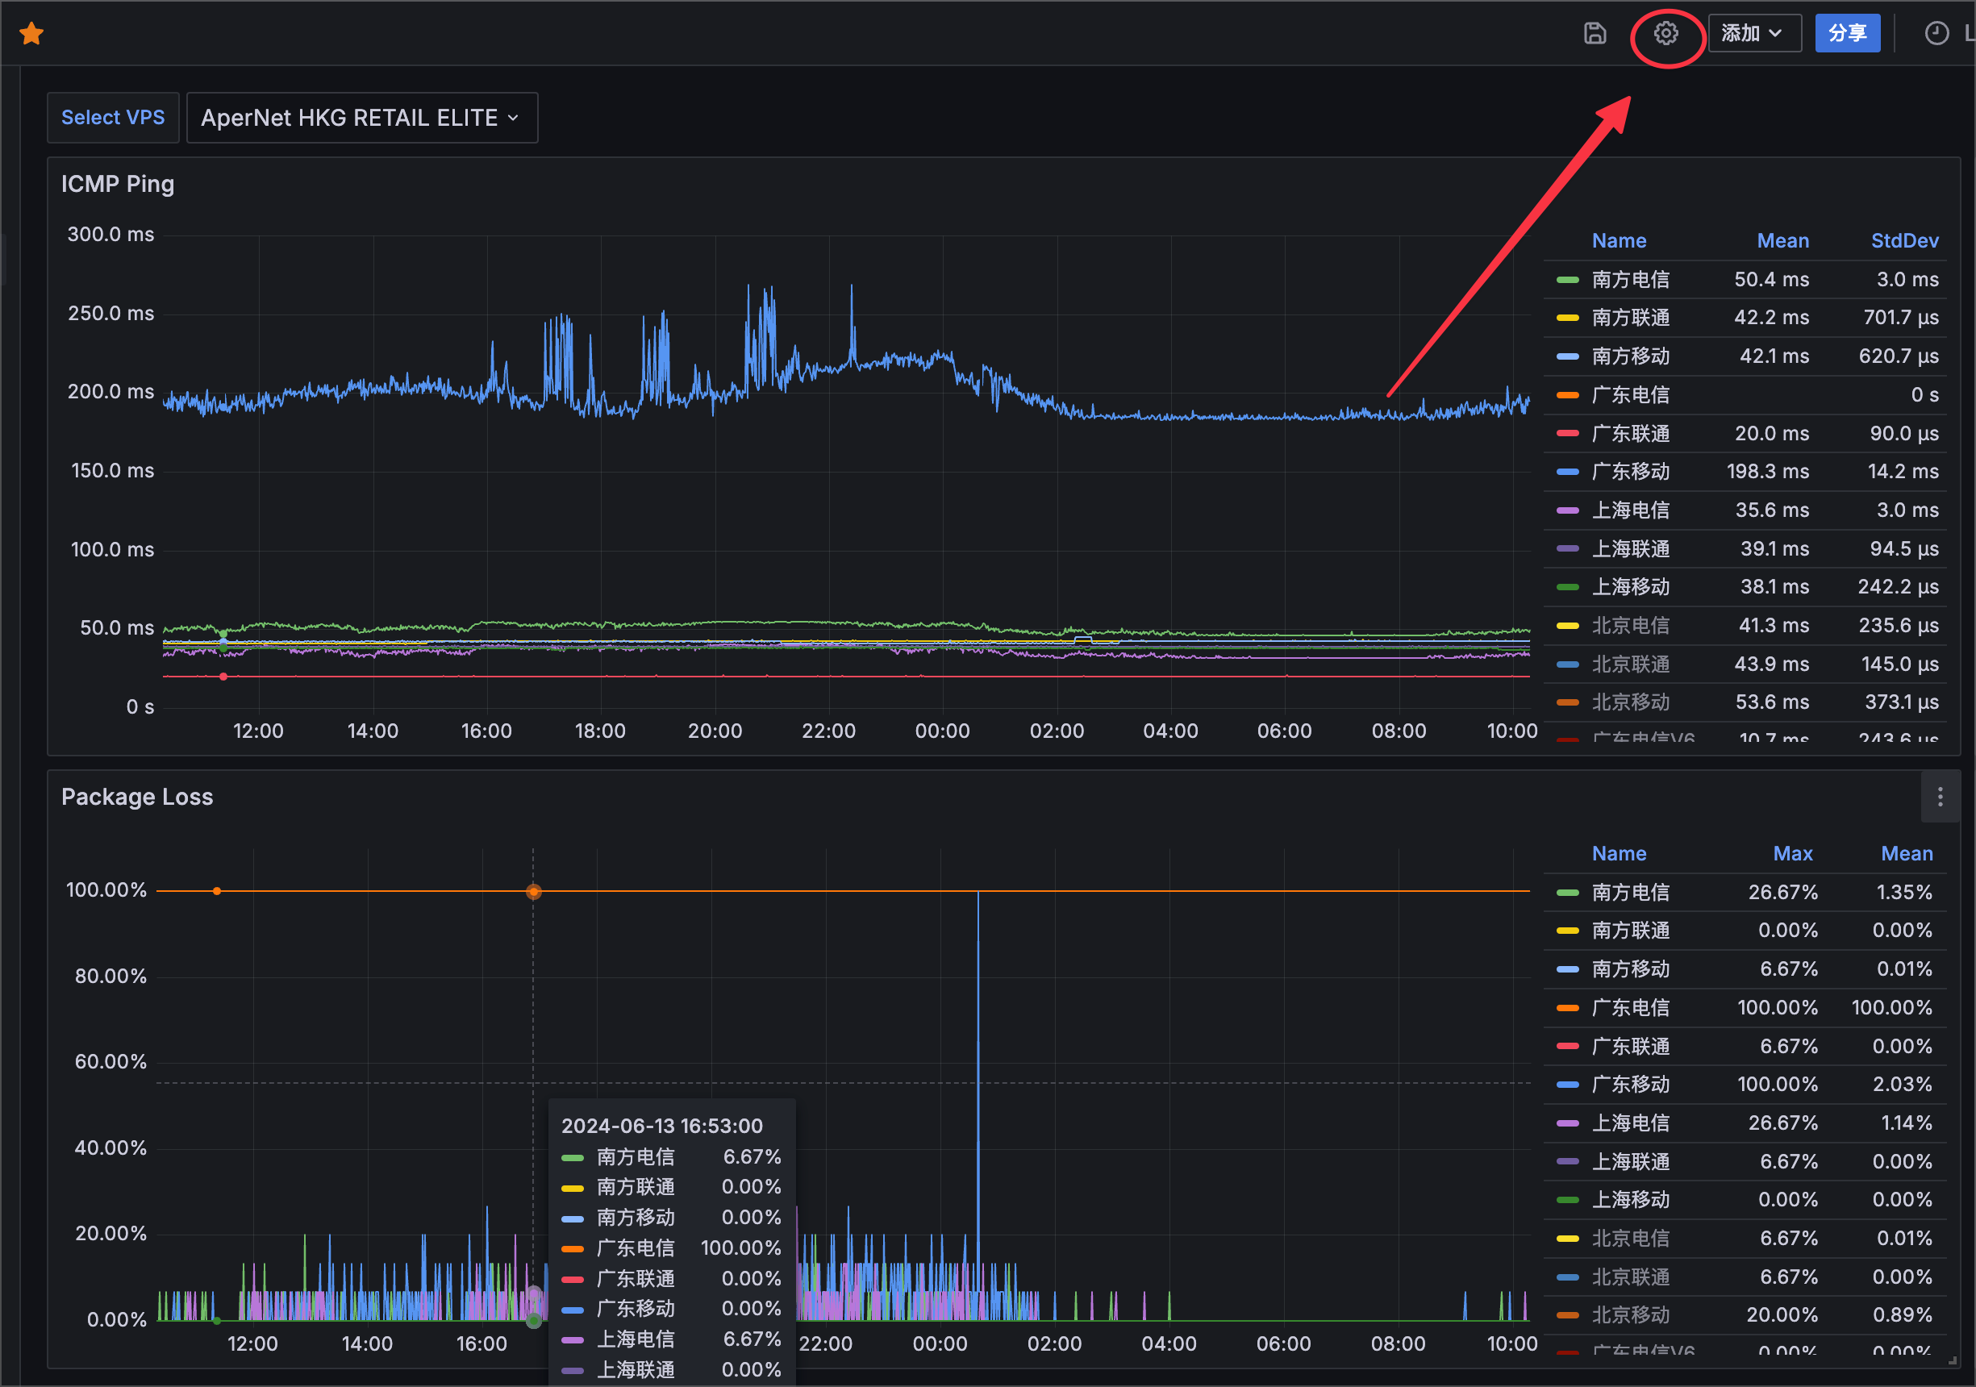
Task: Toggle 广东电信 series in ICMP Ping legend
Action: coord(1630,395)
